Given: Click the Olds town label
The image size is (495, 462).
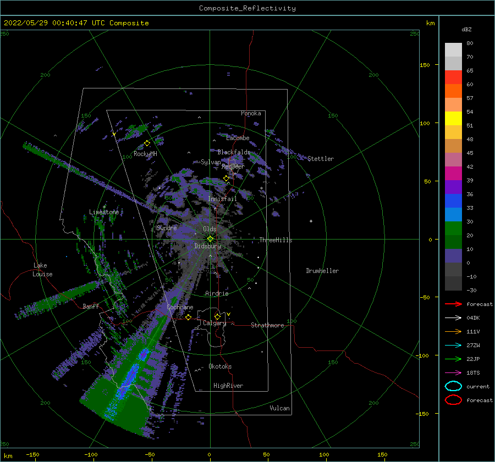Looking at the screenshot, I should [210, 229].
